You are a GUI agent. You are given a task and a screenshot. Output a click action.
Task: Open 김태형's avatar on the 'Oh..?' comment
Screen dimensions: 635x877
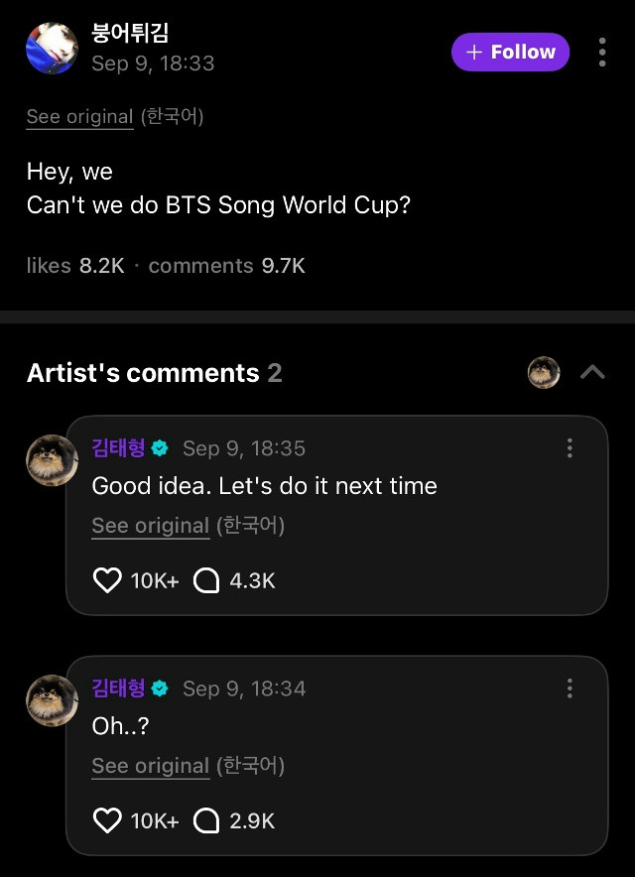pyautogui.click(x=52, y=700)
